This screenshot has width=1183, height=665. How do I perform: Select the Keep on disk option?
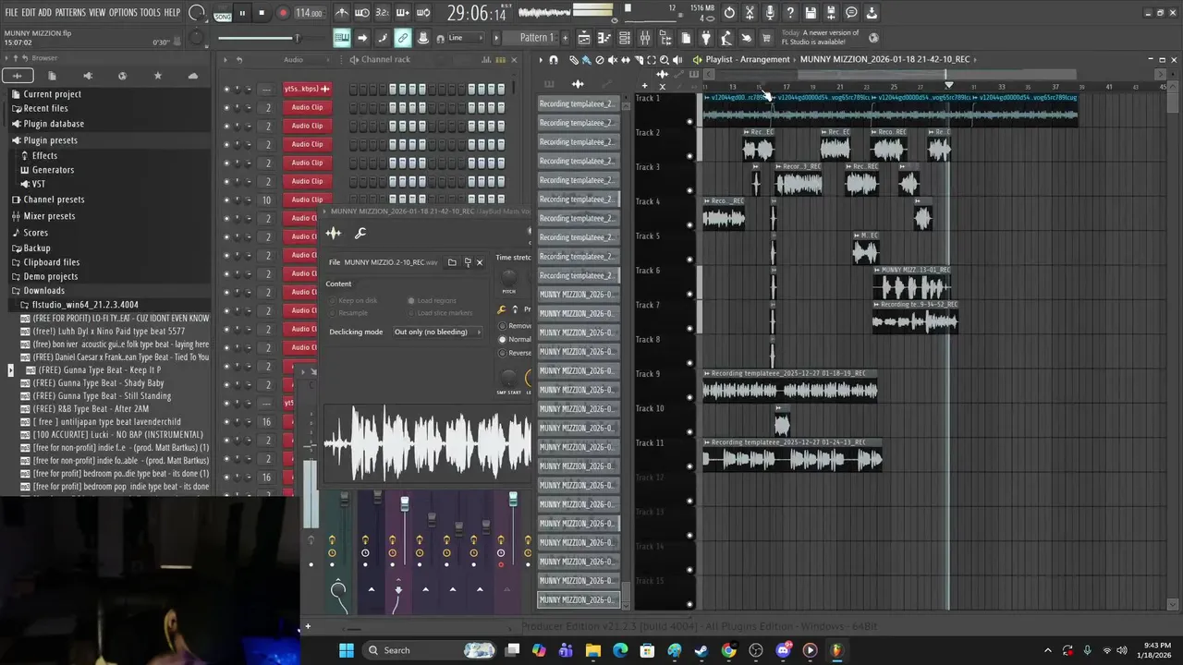(353, 300)
